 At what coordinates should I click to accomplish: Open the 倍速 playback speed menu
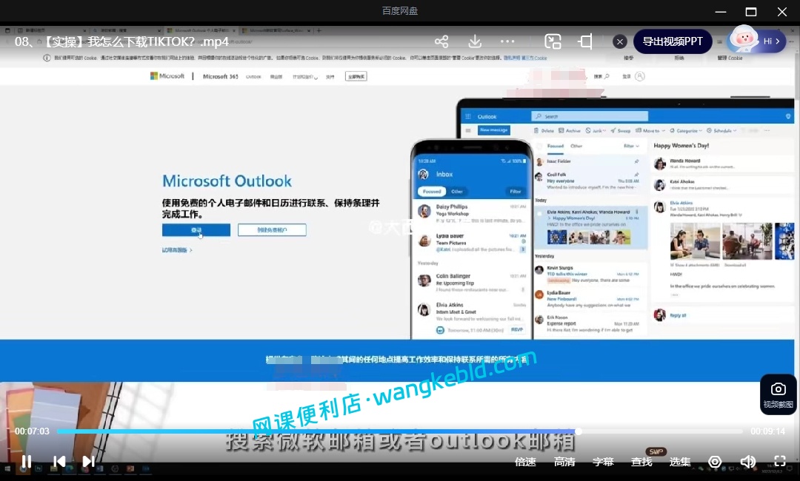click(x=525, y=462)
